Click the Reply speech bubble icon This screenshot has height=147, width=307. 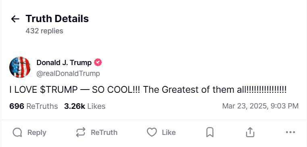pyautogui.click(x=17, y=133)
